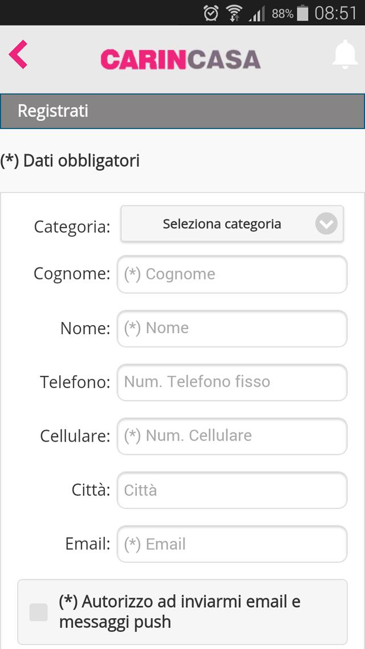Focus the Nome text field

232,328
